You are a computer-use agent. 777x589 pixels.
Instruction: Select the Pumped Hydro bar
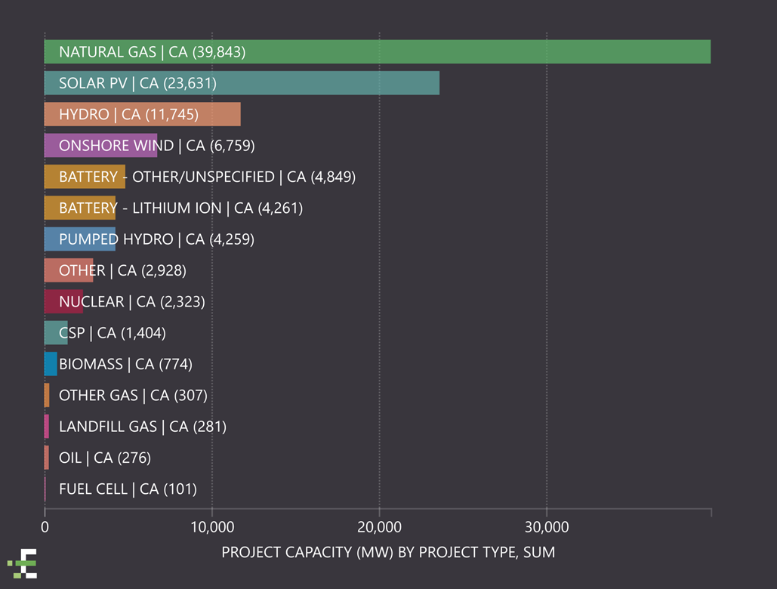pos(79,239)
